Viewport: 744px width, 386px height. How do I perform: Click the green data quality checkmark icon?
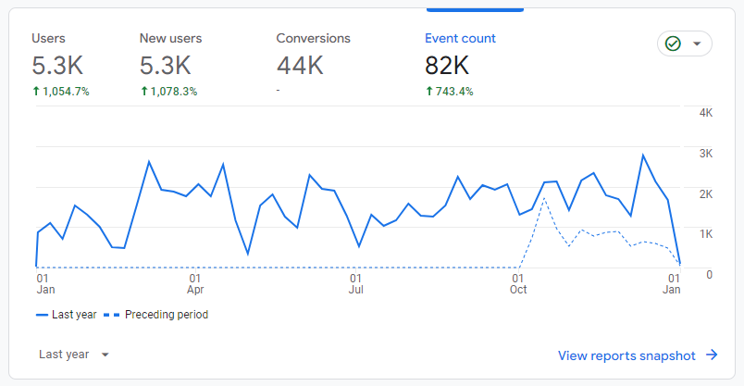[x=673, y=44]
